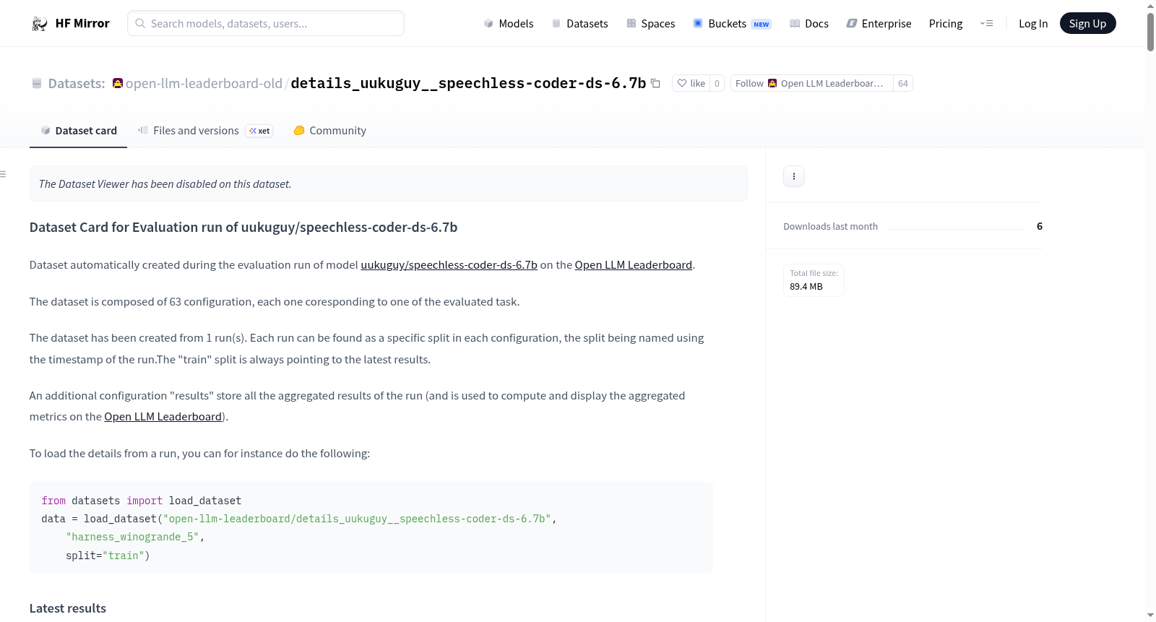
Task: Click the Sign Up button
Action: pos(1087,24)
